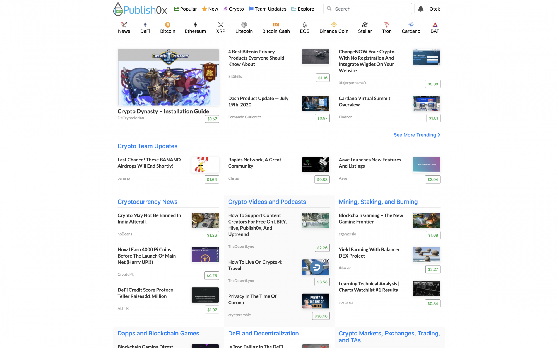Viewport: 558px width, 348px height.
Task: Open Cardano Virtual Summit thumbnail
Action: click(x=426, y=103)
